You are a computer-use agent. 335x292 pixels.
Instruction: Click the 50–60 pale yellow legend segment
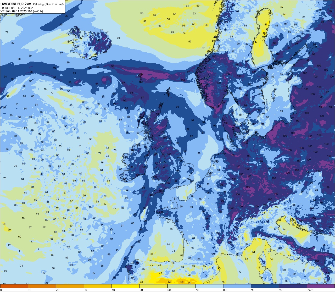click(x=153, y=286)
